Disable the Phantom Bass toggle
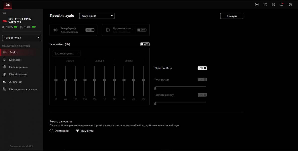This screenshot has width=298, height=151. point(202,68)
